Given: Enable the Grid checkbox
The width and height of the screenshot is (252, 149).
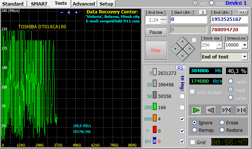Looking at the screenshot, I should tap(192, 142).
